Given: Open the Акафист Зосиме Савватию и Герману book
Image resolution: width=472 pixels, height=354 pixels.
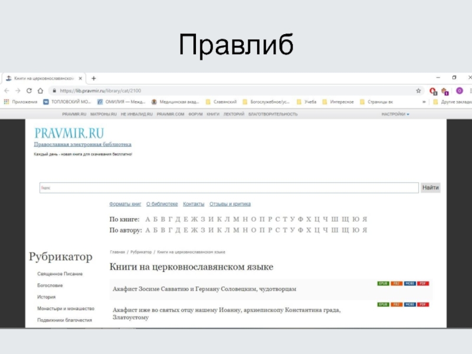Looking at the screenshot, I should 204,289.
